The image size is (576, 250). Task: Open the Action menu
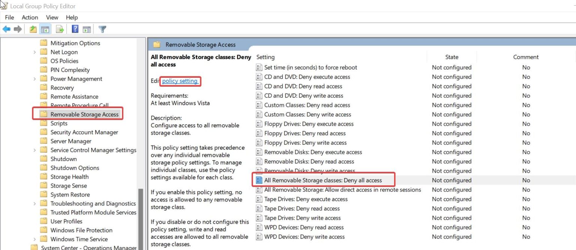[x=30, y=17]
